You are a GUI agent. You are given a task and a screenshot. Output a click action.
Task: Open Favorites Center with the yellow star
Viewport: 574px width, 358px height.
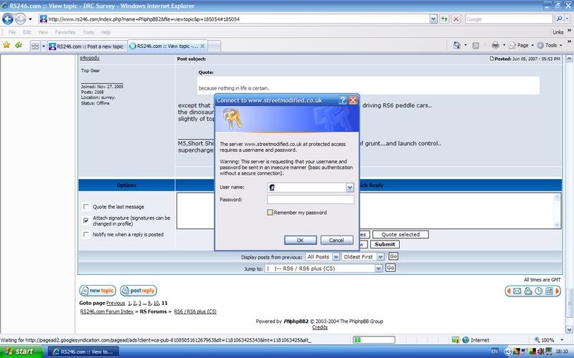pyautogui.click(x=6, y=45)
